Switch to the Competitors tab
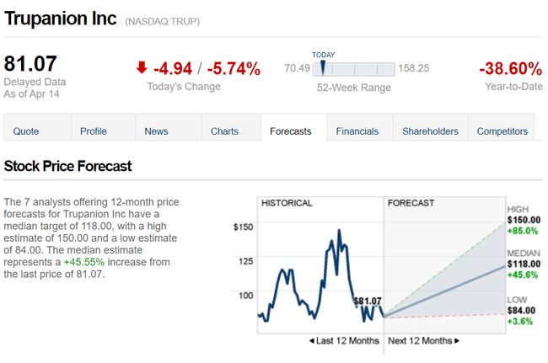Image resolution: width=548 pixels, height=363 pixels. pyautogui.click(x=502, y=131)
